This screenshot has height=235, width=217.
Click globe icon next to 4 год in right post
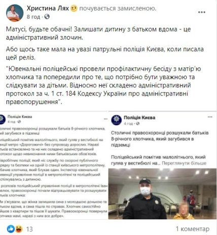[x=138, y=123]
